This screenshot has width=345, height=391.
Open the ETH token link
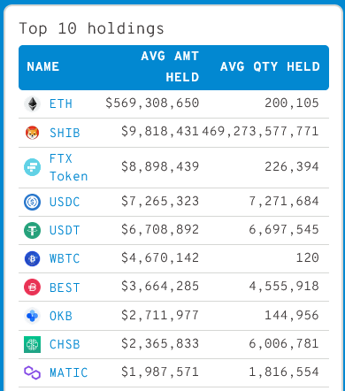coord(61,104)
